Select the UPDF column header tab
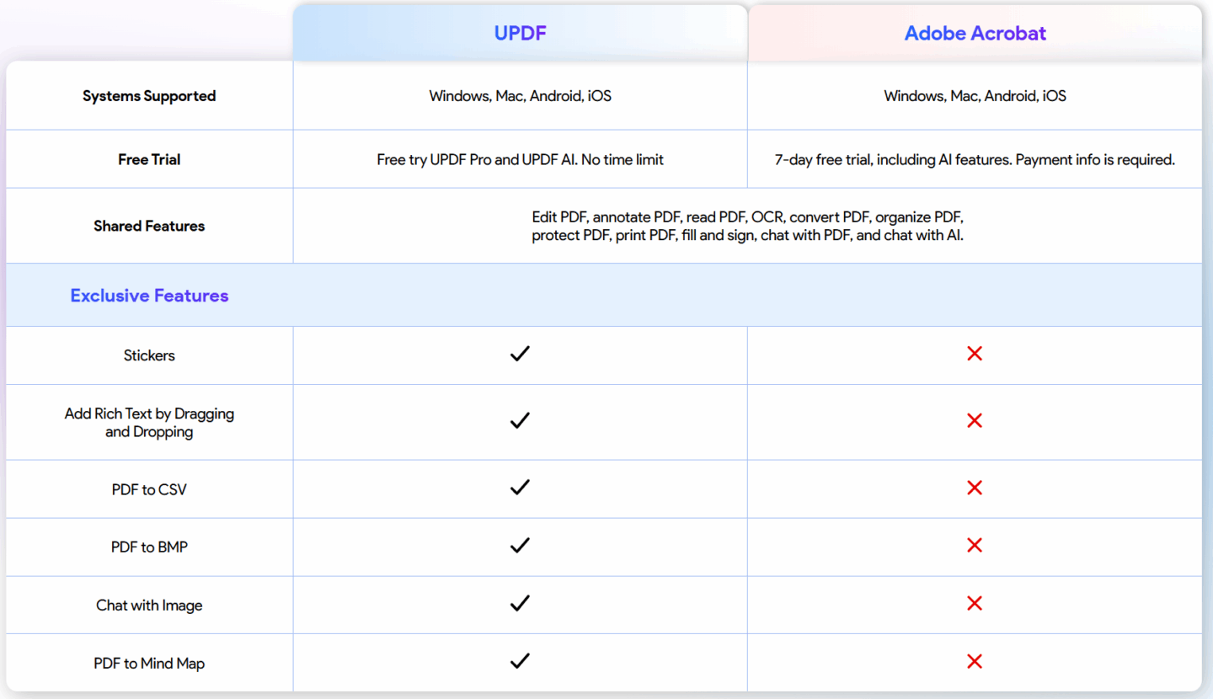This screenshot has width=1213, height=699. (520, 33)
